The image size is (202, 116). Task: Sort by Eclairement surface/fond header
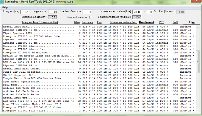coord(123,22)
